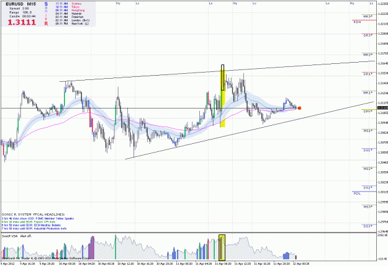Click the Helsinki clock row

[68, 14]
